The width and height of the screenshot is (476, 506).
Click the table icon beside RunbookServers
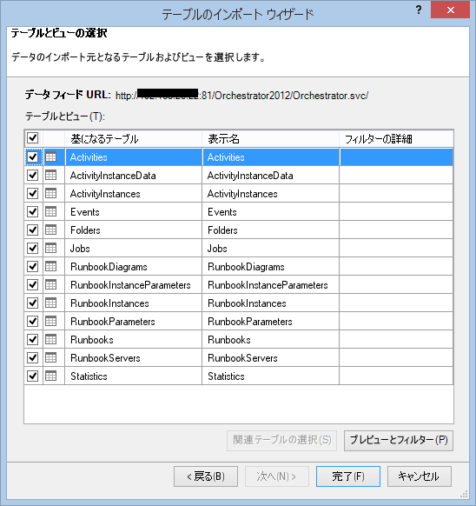pyautogui.click(x=50, y=357)
